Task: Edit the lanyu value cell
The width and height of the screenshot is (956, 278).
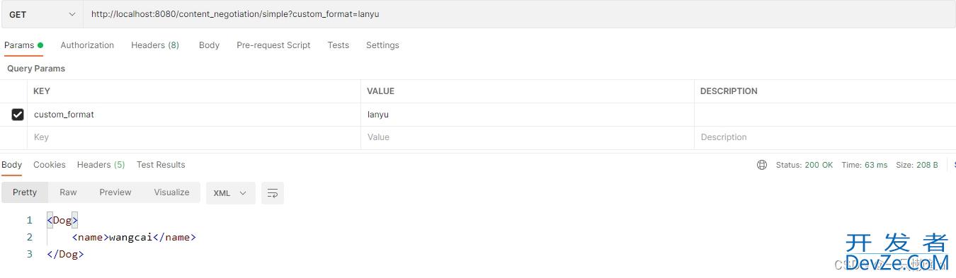Action: click(x=527, y=115)
